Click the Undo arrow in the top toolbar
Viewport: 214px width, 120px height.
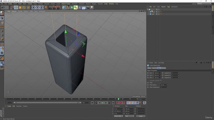click(x=3, y=7)
